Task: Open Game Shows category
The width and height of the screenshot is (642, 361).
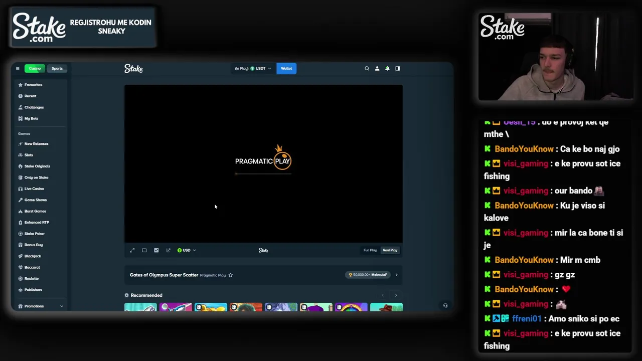Action: point(35,200)
